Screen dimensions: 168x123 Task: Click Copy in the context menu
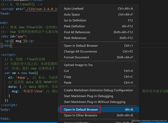click(98, 77)
